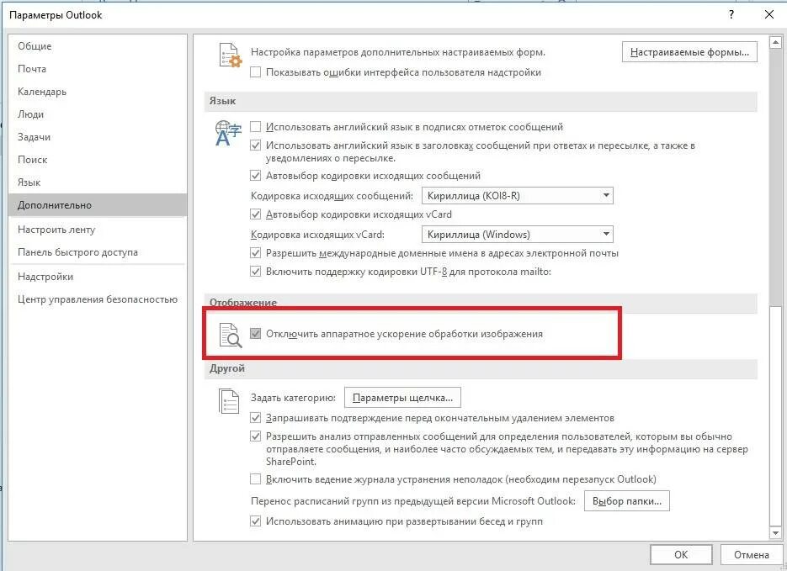Click the Настраиваемые формы... button
787x571 pixels.
pyautogui.click(x=689, y=52)
